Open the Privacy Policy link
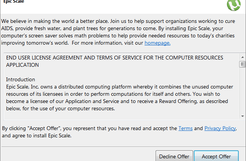Screen dimensions: 246x161 220,129
